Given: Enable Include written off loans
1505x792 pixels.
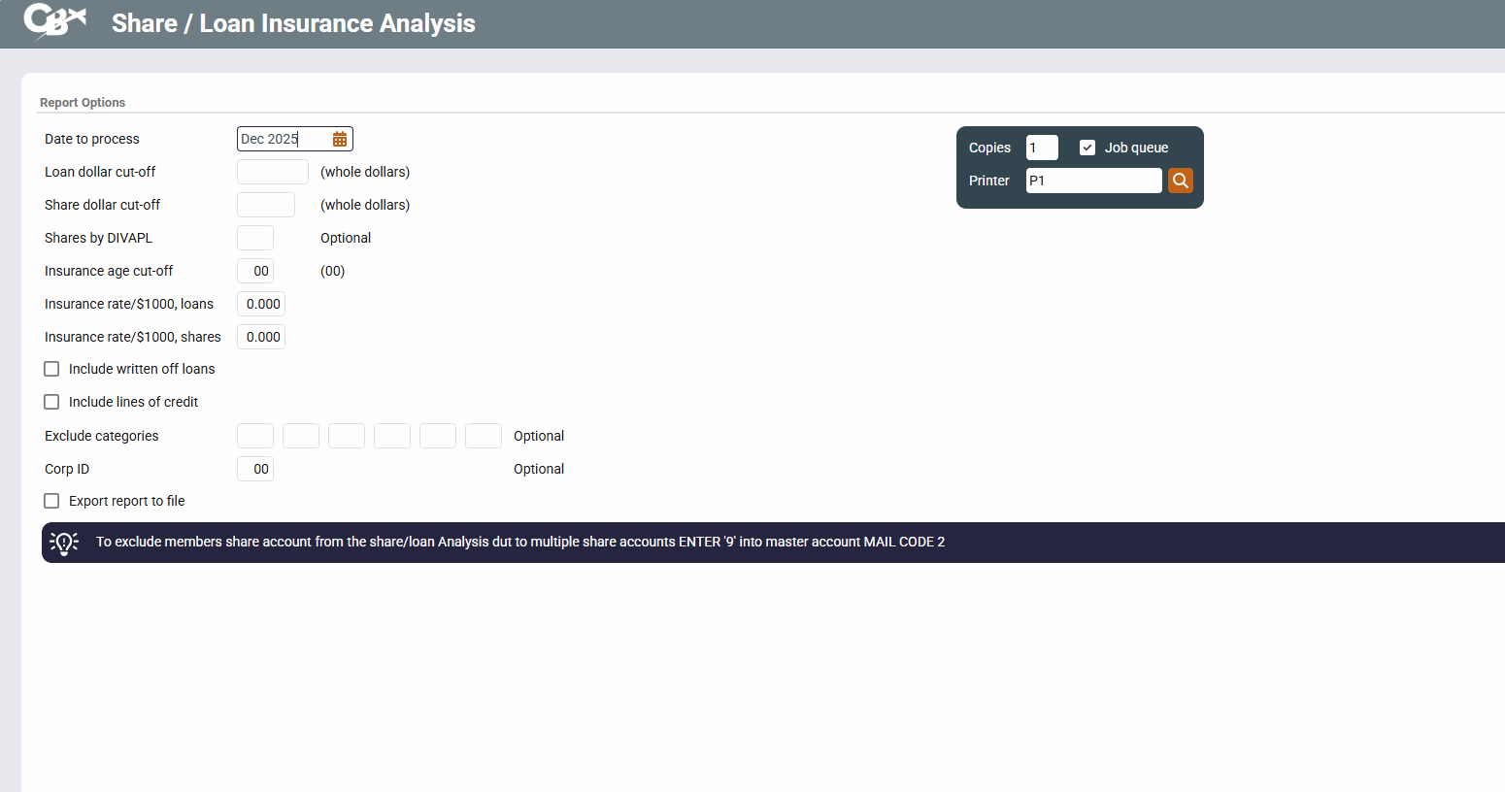Looking at the screenshot, I should click(52, 369).
